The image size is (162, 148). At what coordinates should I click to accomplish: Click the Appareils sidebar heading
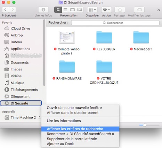(9, 111)
